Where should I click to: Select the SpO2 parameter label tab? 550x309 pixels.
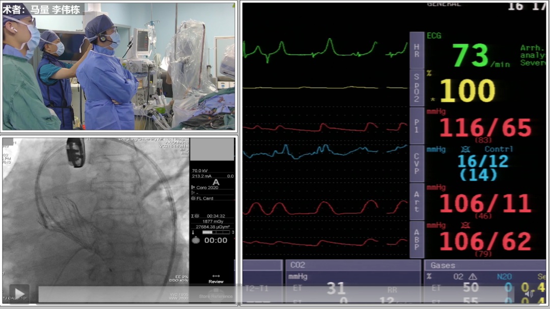coord(417,88)
